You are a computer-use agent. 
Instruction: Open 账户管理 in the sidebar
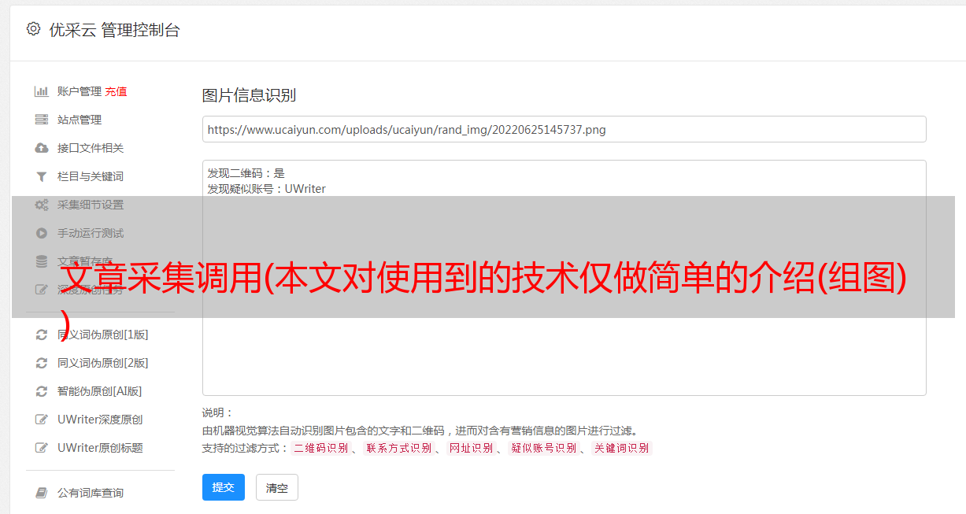(x=80, y=91)
